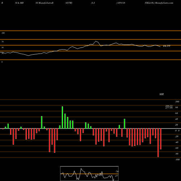
Task: Click the RSI axis label 100
Action: tap(3, 33)
